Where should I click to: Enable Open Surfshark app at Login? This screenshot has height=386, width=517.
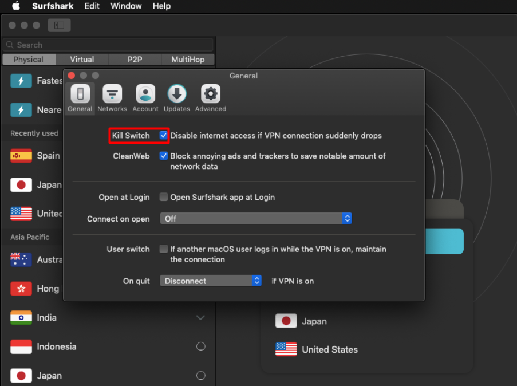point(164,197)
